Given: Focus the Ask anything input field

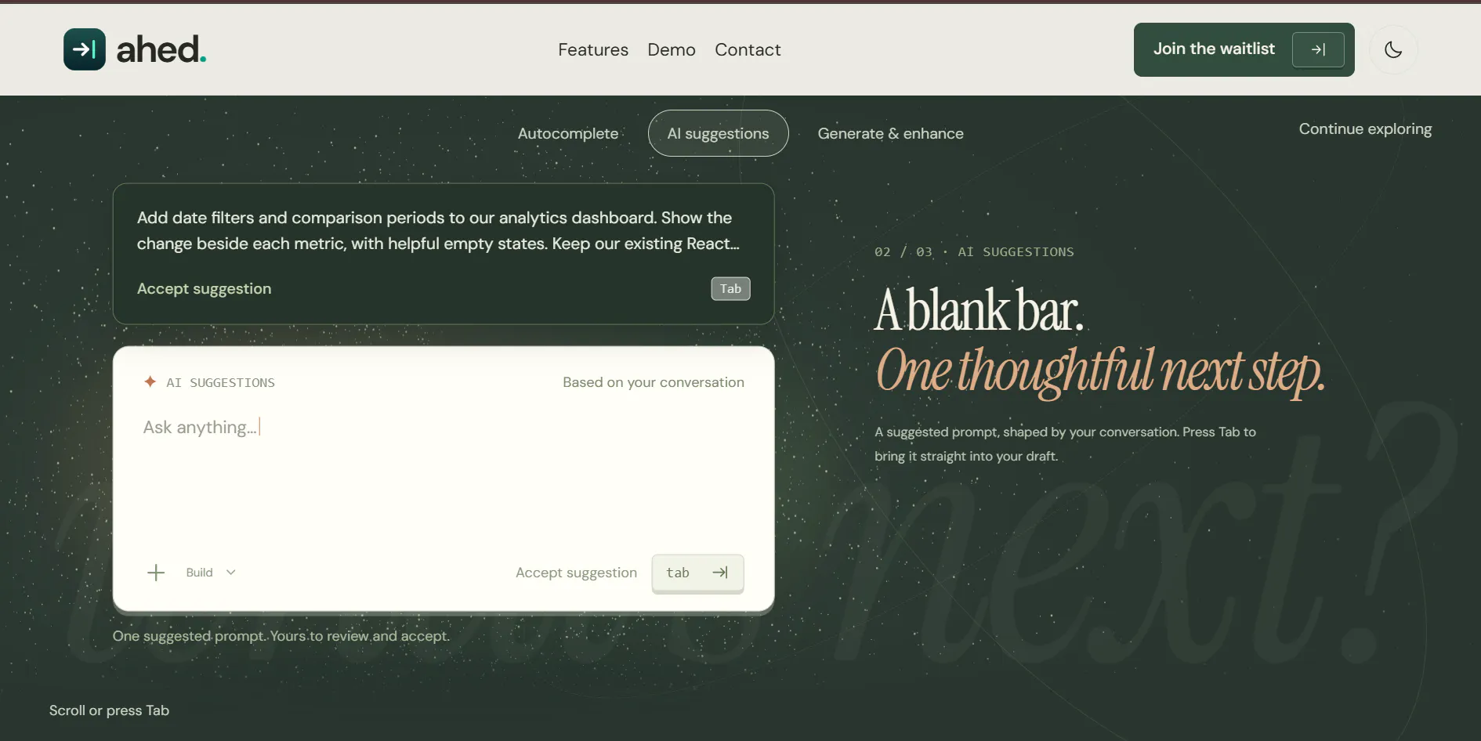Looking at the screenshot, I should 444,428.
